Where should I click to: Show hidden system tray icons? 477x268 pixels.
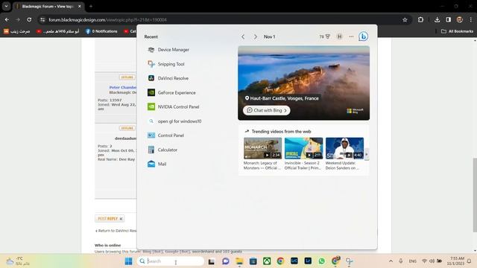[x=391, y=261]
